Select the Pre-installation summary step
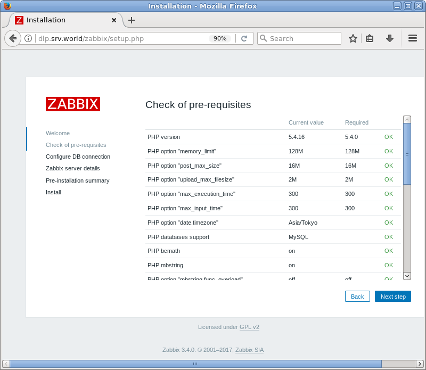426x370 pixels. pos(77,180)
